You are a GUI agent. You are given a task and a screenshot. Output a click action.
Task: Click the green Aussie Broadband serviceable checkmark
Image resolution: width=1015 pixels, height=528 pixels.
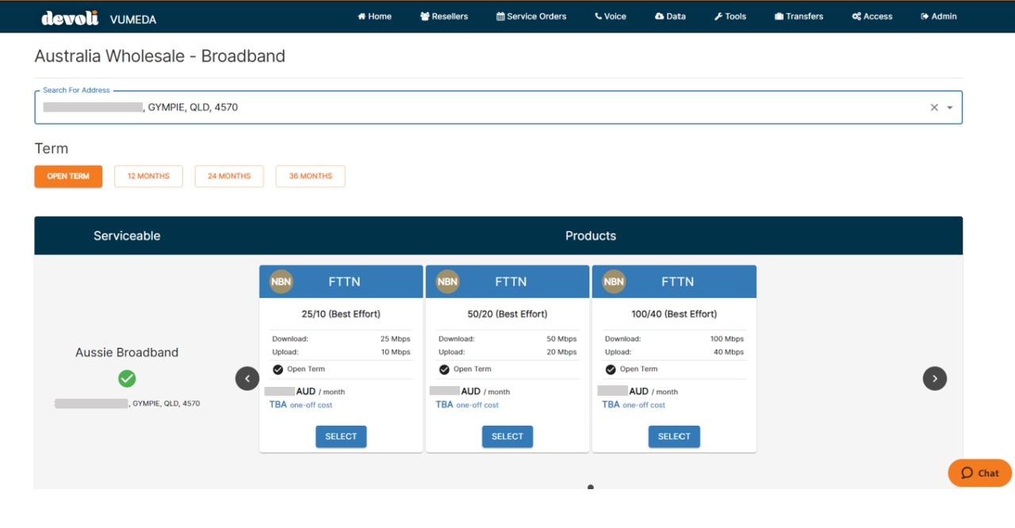127,379
